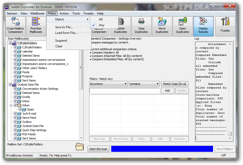
Task: Uncheck the Outlook Data File root checkbox
Action: pyautogui.click(x=10, y=85)
